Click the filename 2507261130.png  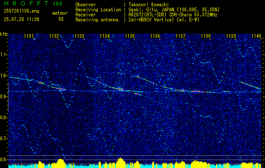21,11
